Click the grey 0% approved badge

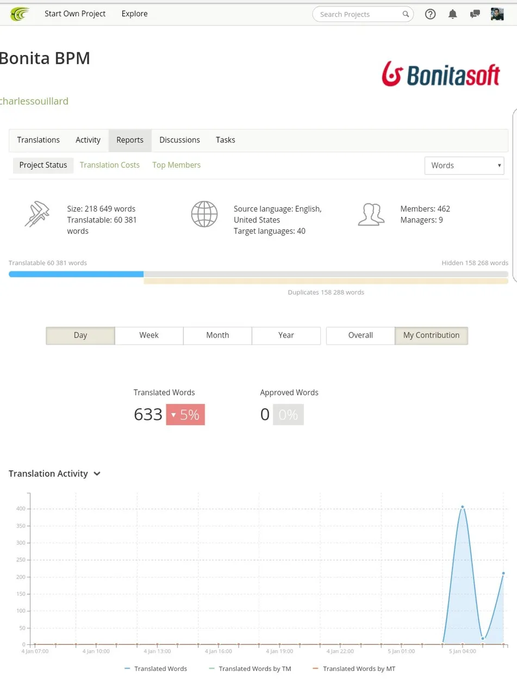(288, 415)
